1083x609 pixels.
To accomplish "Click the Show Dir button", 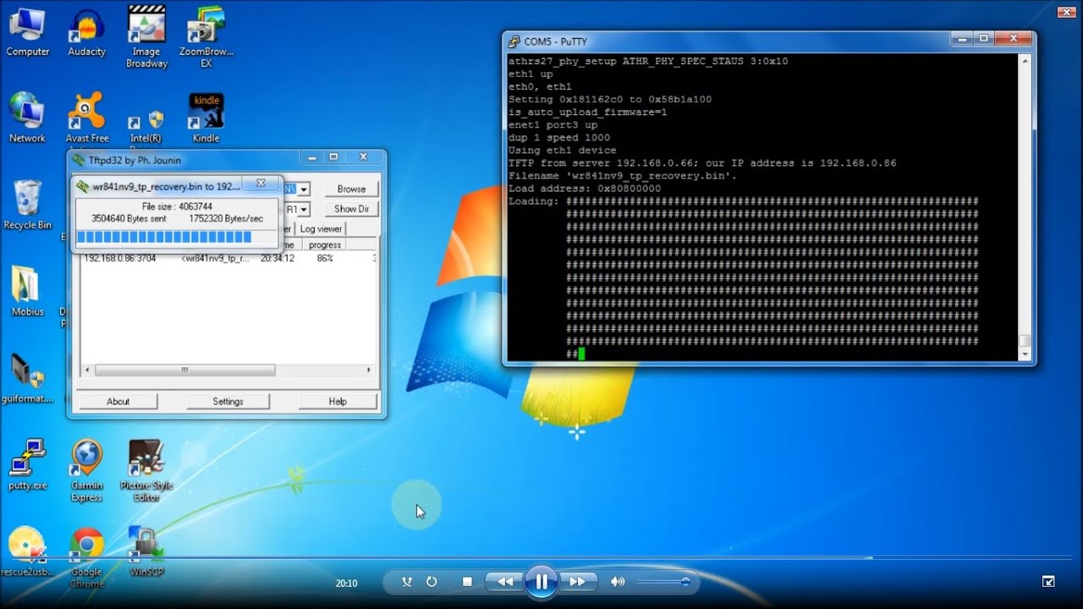I will [351, 209].
